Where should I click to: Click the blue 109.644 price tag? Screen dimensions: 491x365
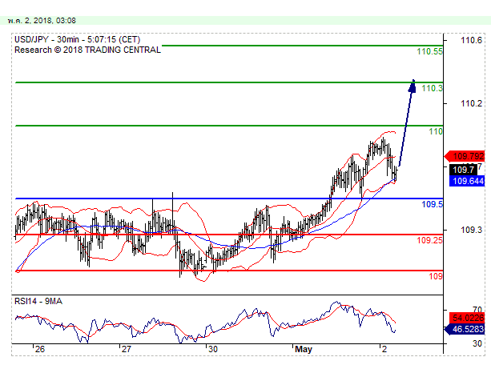pyautogui.click(x=469, y=182)
